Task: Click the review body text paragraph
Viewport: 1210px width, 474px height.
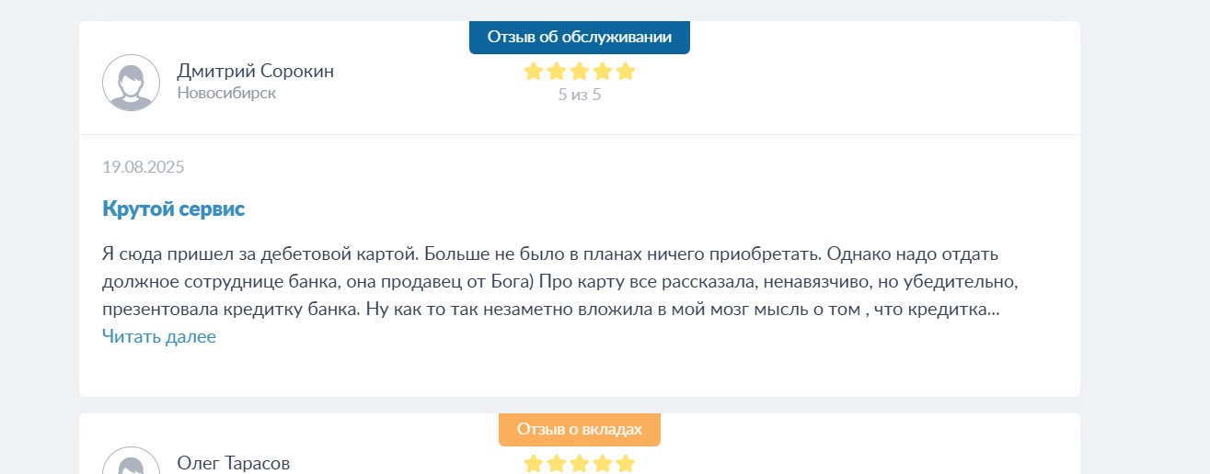Action: (x=560, y=281)
